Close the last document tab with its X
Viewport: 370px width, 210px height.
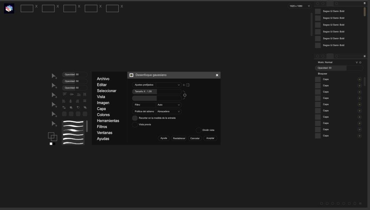point(122,6)
